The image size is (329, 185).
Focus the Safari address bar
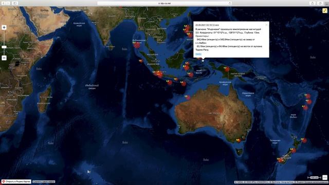point(164,3)
